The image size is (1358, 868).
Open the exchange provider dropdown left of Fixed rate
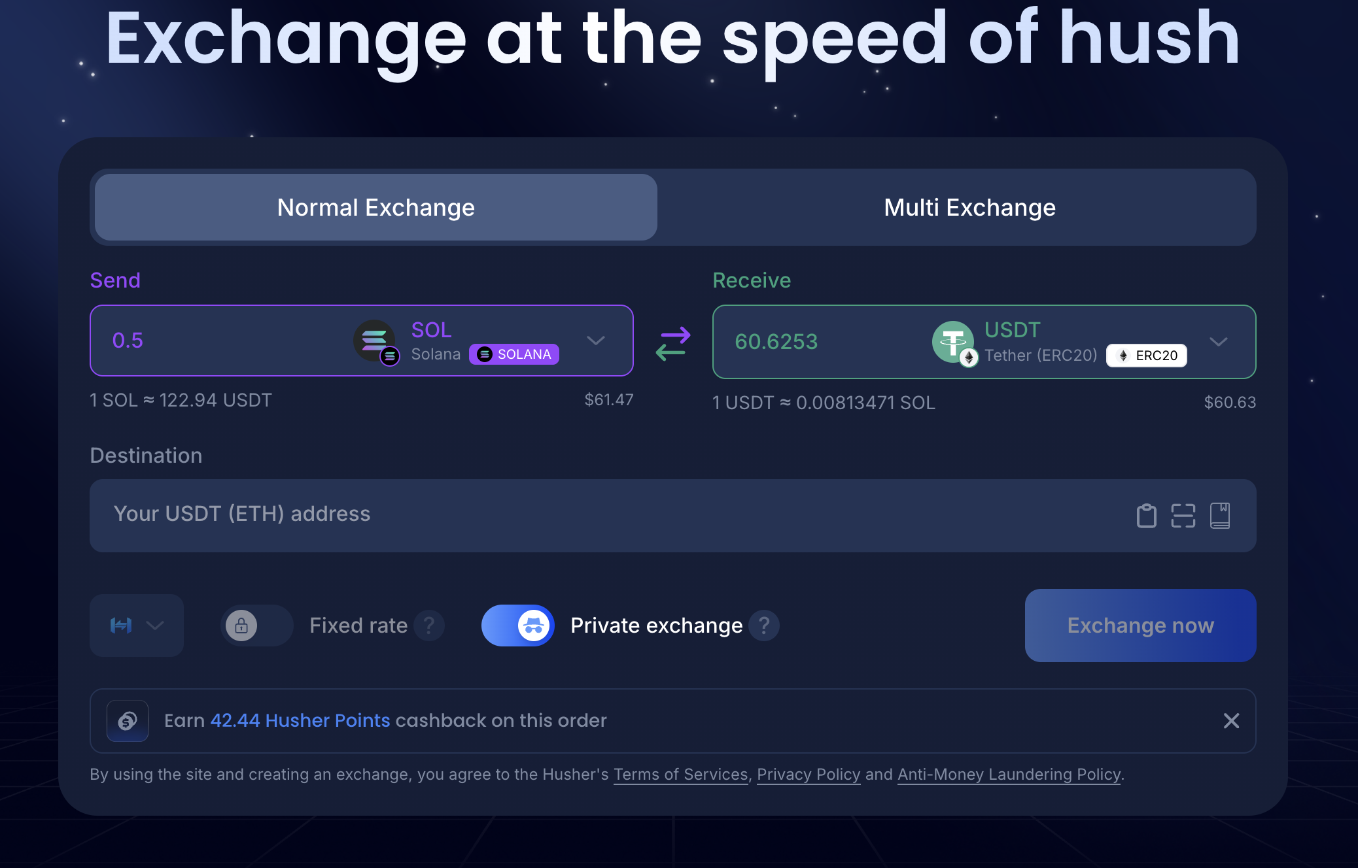pos(136,626)
